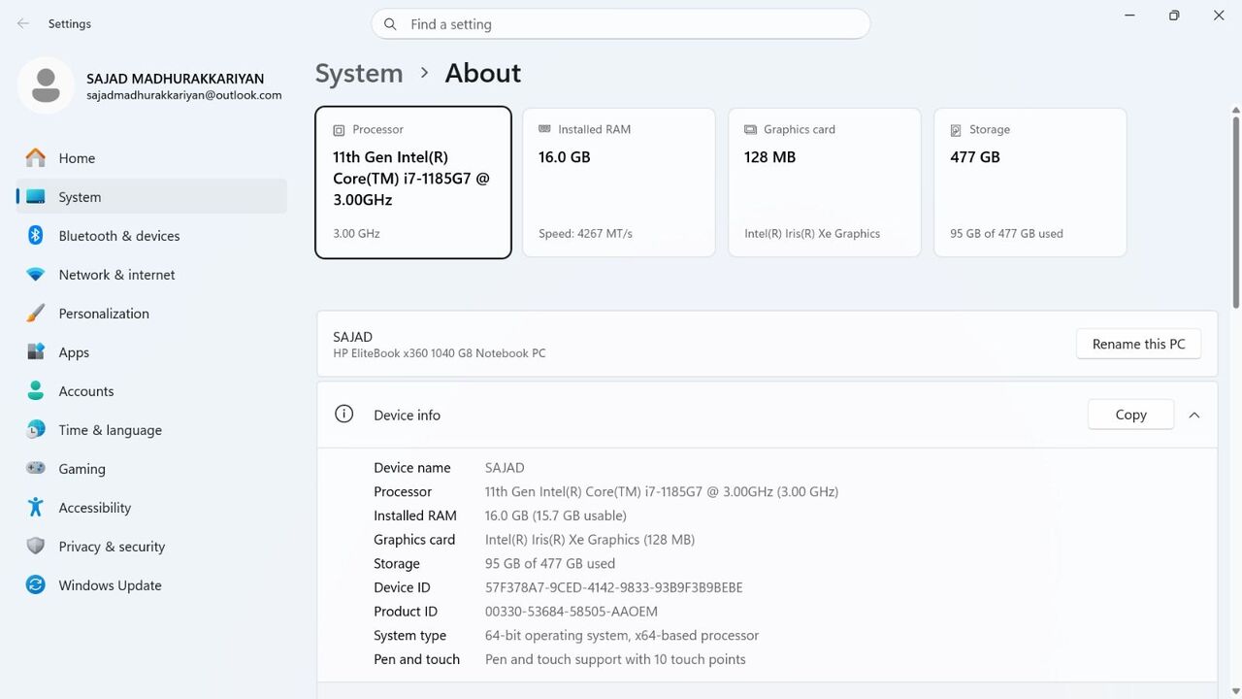The height and width of the screenshot is (699, 1242).
Task: Click the Installed RAM icon
Action: (x=544, y=129)
